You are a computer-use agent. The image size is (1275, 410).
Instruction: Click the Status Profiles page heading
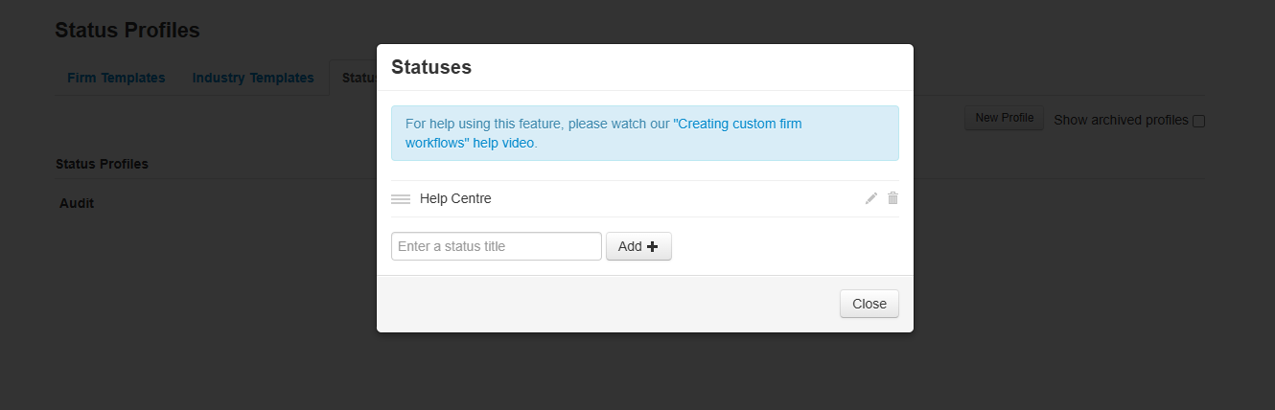[127, 30]
